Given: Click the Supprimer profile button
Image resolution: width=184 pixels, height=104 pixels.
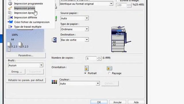Looking at the screenshot, I should [35, 72].
